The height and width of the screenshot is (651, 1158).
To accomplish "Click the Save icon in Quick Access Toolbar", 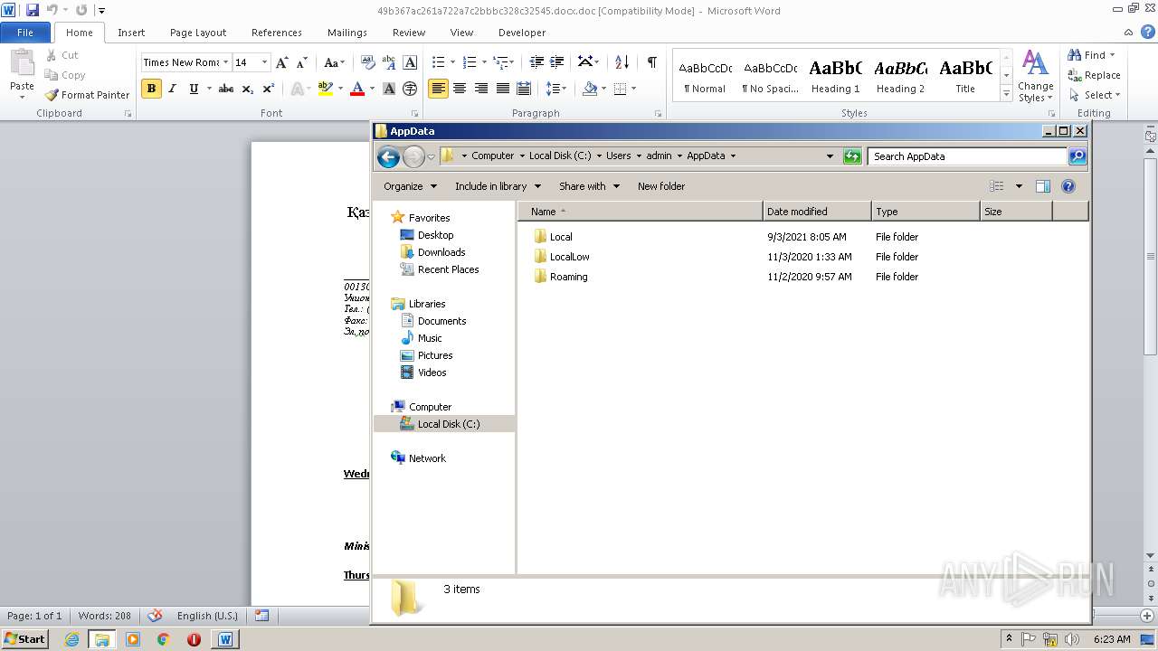I will [33, 10].
